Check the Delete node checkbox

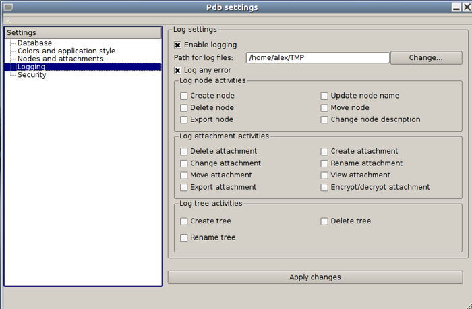tap(184, 108)
